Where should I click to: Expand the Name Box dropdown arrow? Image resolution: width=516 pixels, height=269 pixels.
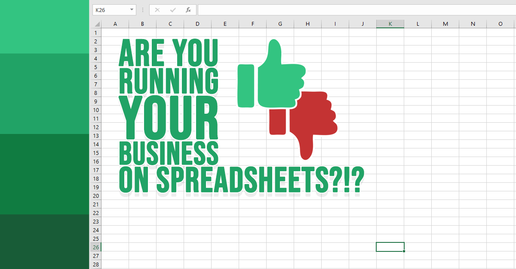coord(131,10)
